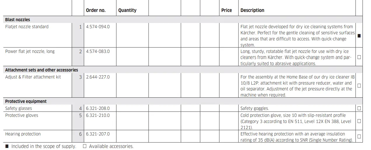Tick the Power flat jet nozzle checkbox

pyautogui.click(x=359, y=57)
